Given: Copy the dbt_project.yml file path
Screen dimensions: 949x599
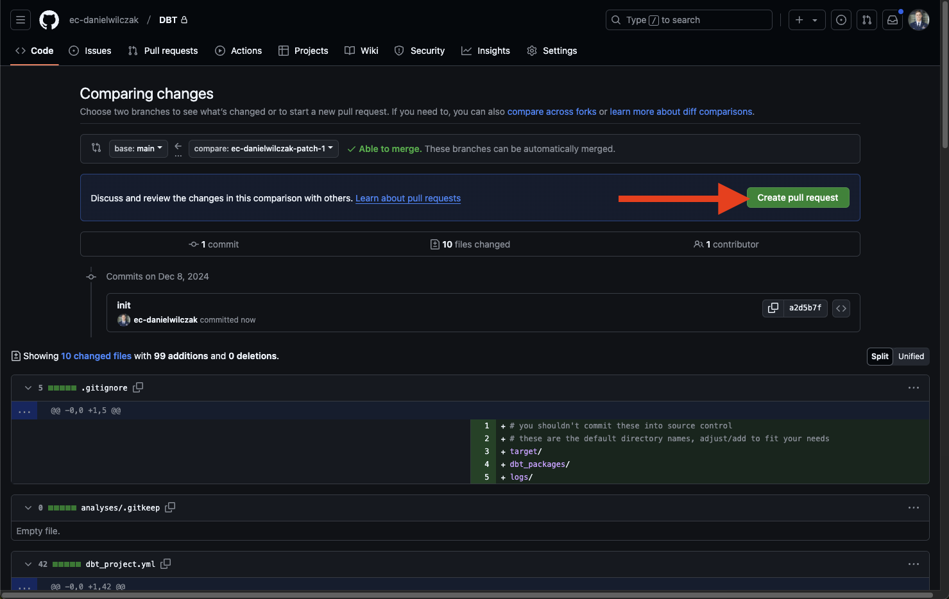Looking at the screenshot, I should click(x=166, y=564).
